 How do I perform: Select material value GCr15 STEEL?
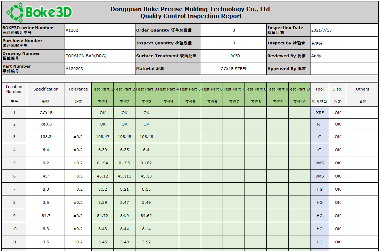(233, 69)
